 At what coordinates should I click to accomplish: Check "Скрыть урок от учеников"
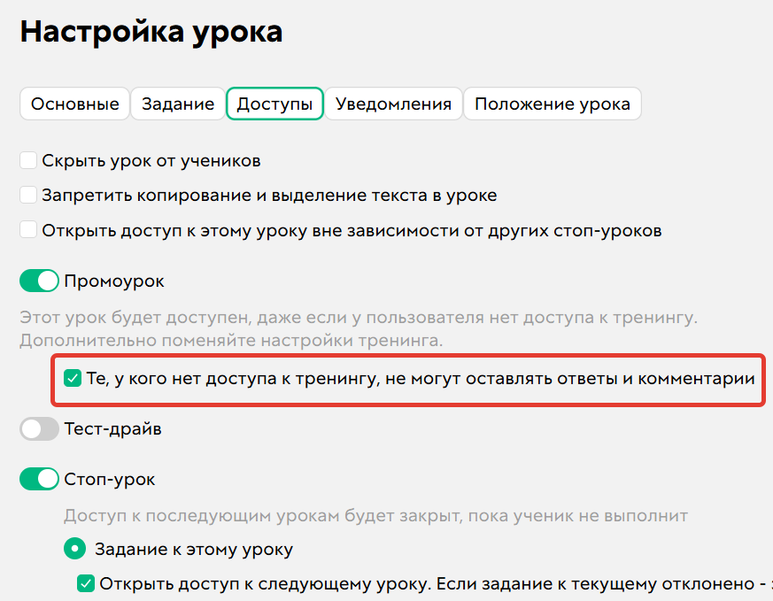click(x=27, y=160)
